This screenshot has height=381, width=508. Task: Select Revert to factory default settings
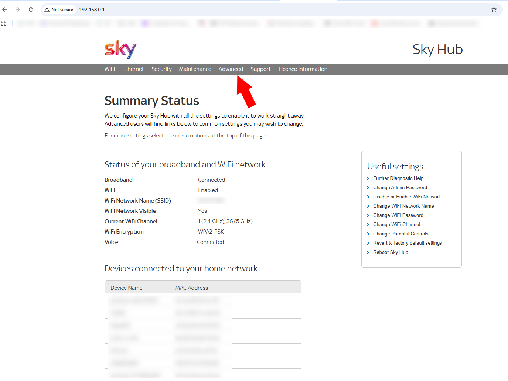407,243
